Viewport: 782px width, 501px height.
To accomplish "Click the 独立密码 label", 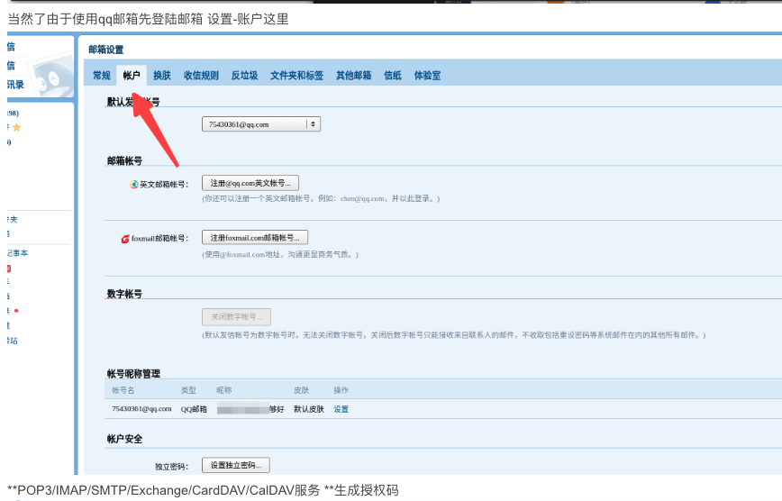I will [171, 467].
